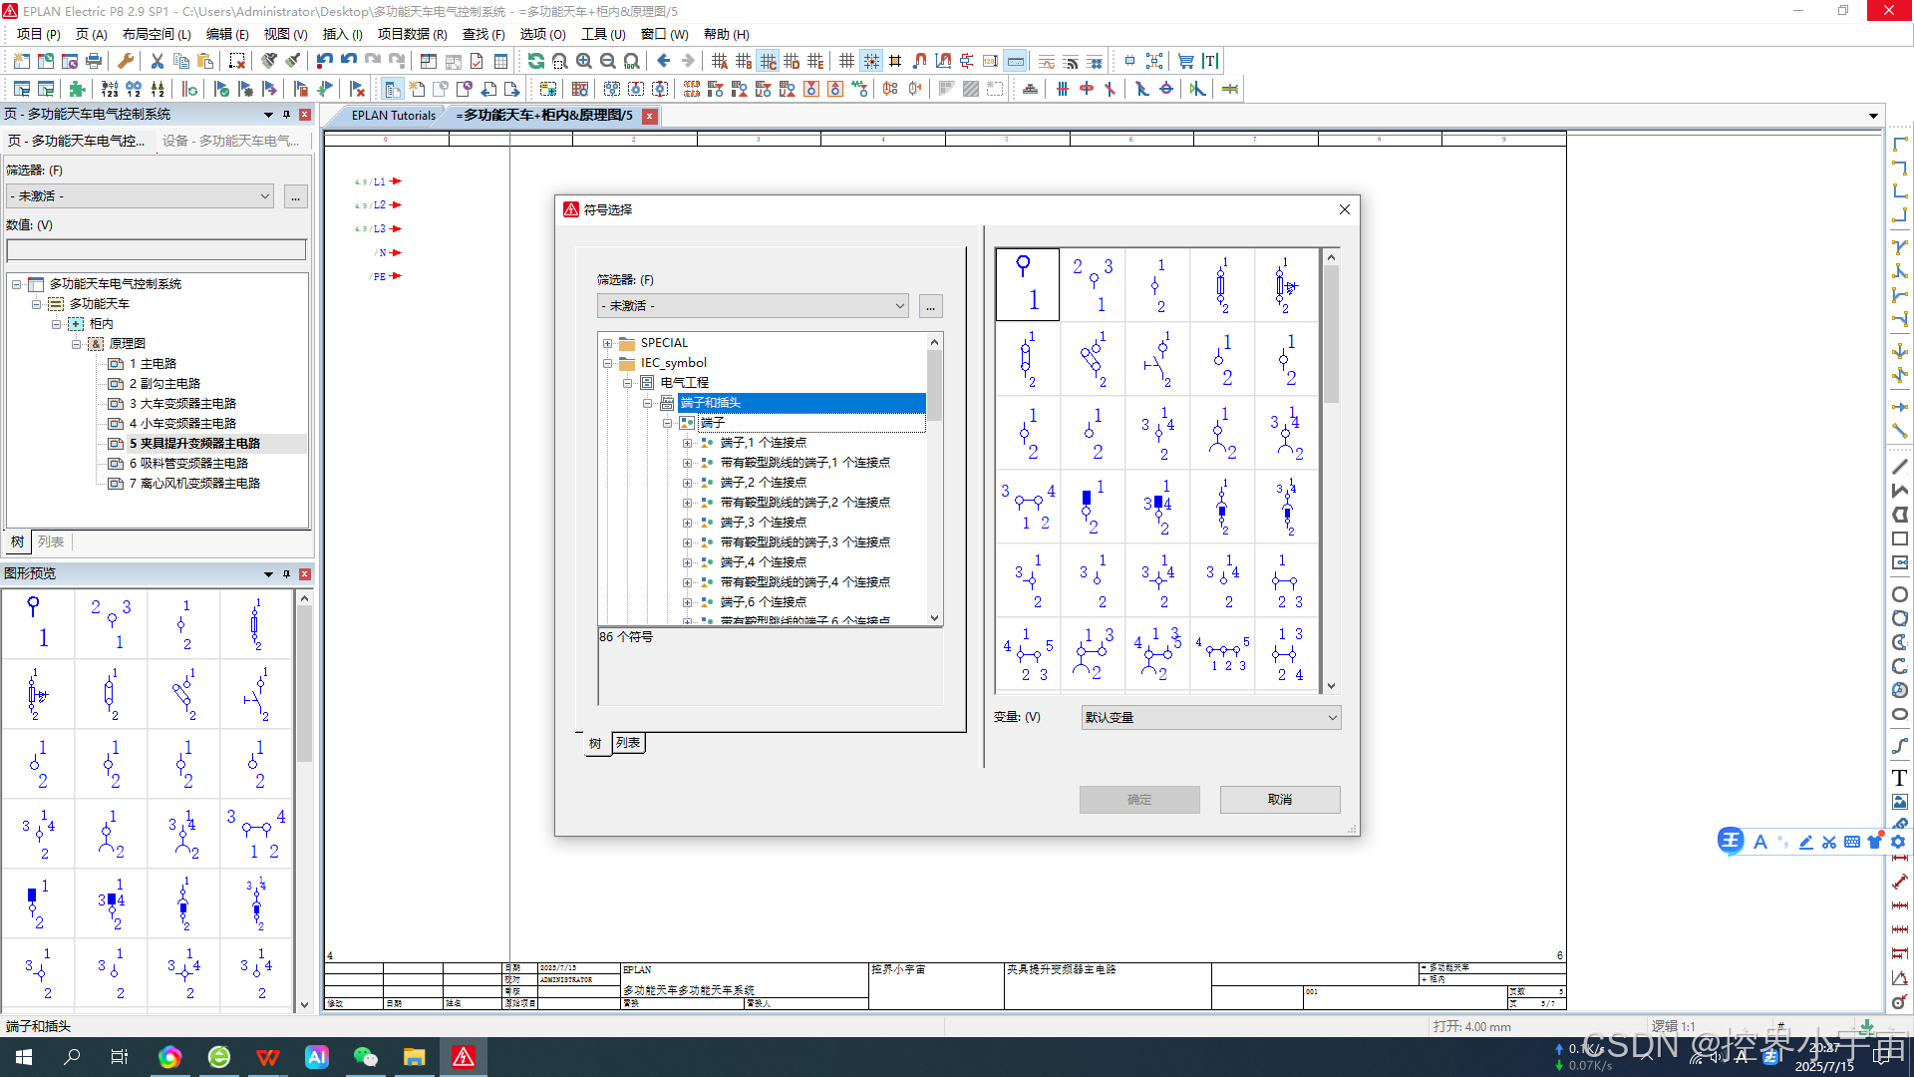1914x1077 pixels.
Task: Click the Copy icon in toolbar
Action: pyautogui.click(x=181, y=61)
